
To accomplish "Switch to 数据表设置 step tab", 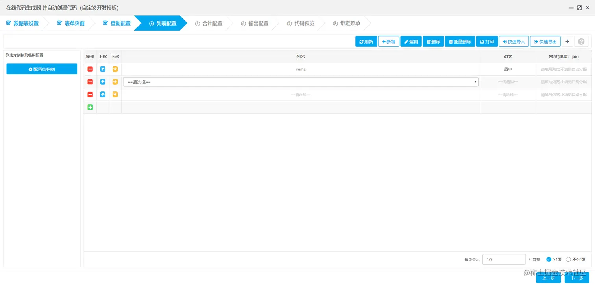I will (22, 23).
